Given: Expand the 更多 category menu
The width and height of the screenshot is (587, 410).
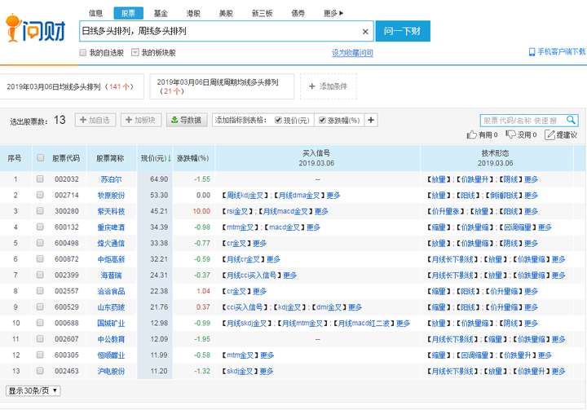Looking at the screenshot, I should 333,13.
